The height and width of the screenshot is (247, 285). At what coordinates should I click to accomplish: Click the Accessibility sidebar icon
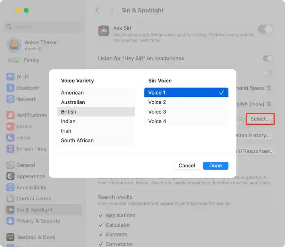10,188
